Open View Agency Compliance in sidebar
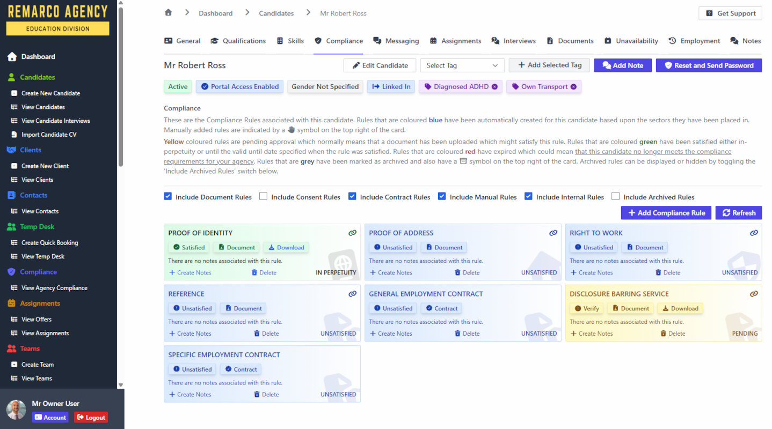772x429 pixels. coord(54,288)
